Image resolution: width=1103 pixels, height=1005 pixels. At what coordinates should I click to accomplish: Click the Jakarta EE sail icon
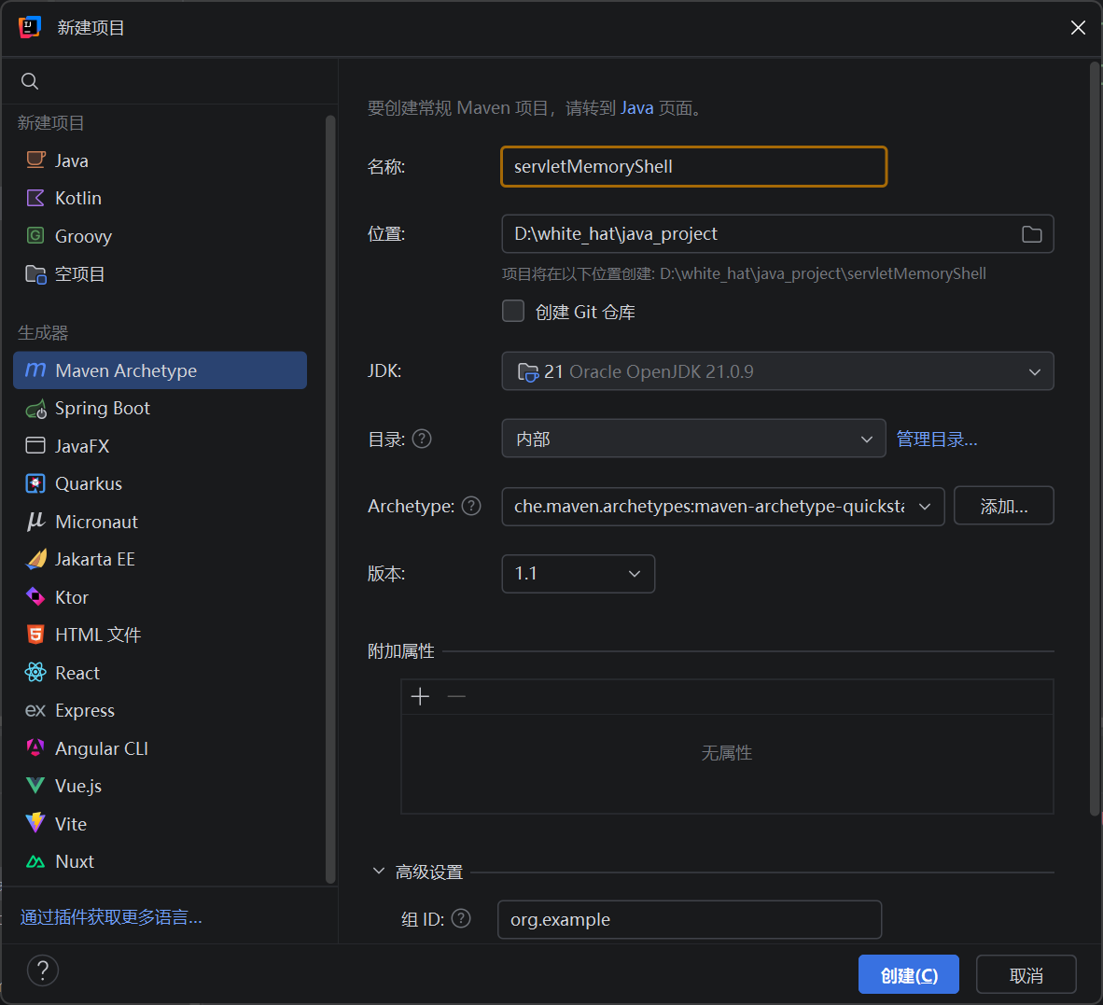(x=35, y=559)
